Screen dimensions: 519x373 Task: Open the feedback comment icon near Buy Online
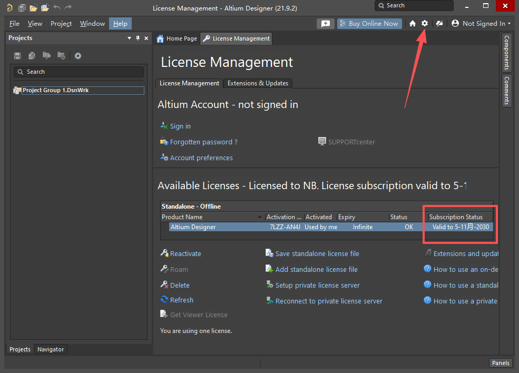(325, 24)
